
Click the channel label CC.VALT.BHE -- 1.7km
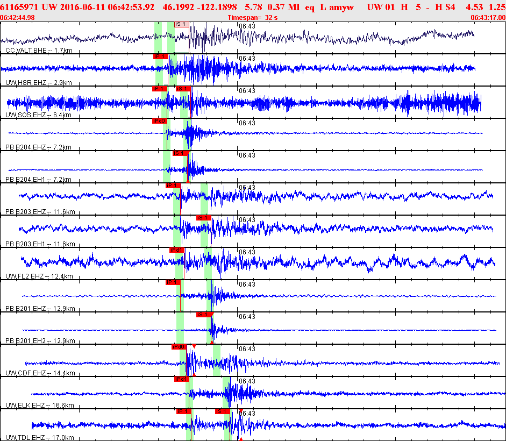click(39, 51)
